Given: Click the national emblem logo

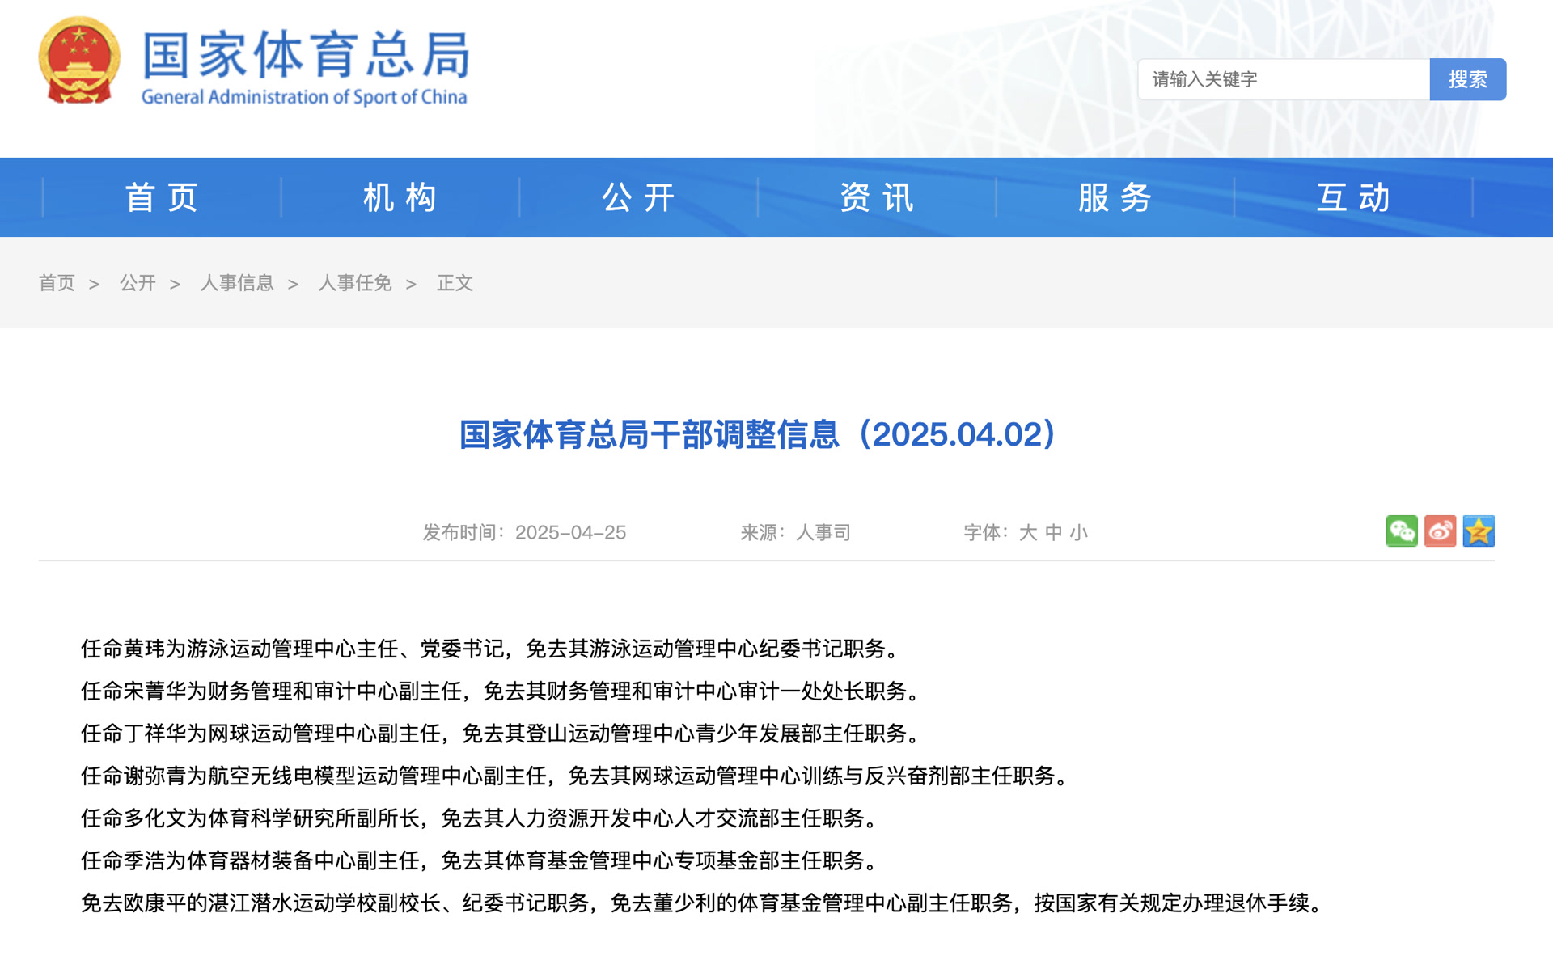Looking at the screenshot, I should coord(79,61).
